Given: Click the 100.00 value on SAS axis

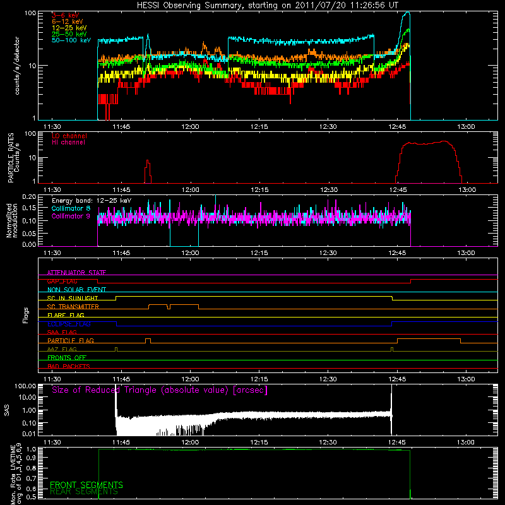Looking at the screenshot, I should pos(25,386).
